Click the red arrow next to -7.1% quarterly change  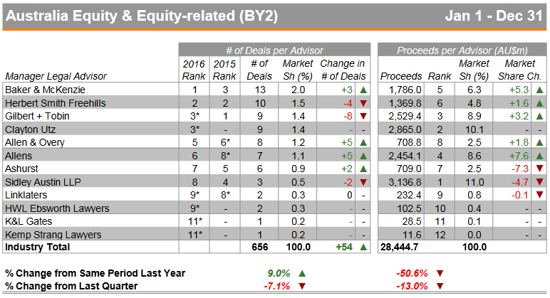(302, 287)
